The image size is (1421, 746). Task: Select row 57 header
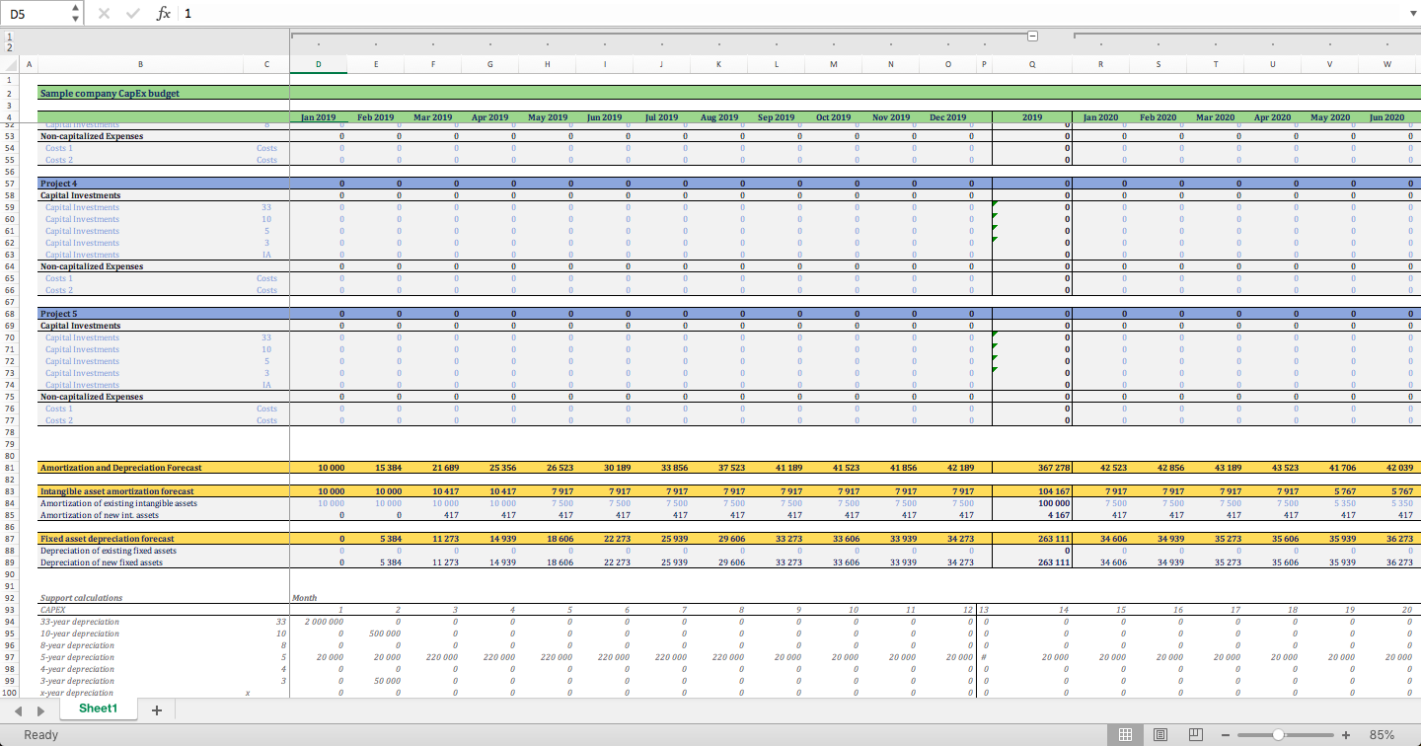point(10,184)
